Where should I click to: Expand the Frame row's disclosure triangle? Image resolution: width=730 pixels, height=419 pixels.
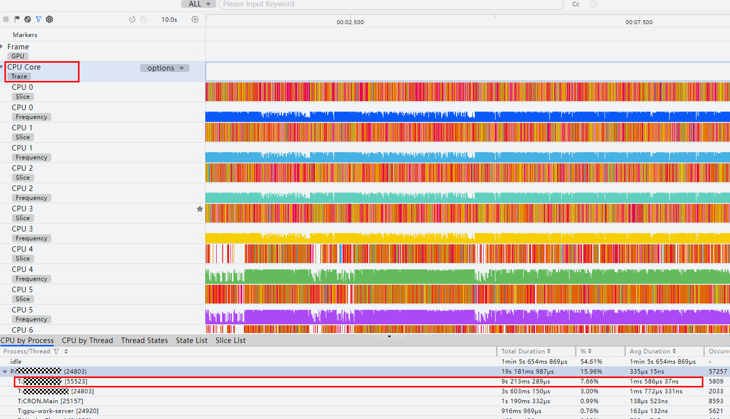pyautogui.click(x=2, y=46)
